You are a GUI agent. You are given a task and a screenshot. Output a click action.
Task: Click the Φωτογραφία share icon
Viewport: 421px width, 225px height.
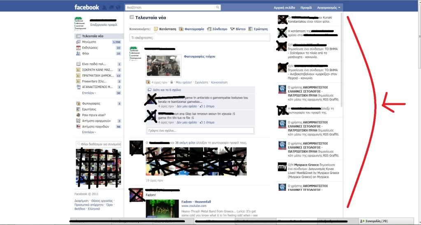181,29
